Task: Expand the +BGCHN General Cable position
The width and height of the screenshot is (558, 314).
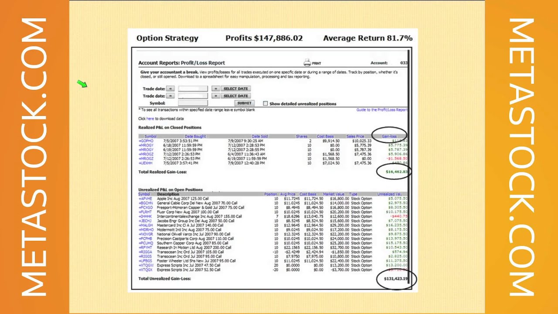Action: (x=146, y=203)
